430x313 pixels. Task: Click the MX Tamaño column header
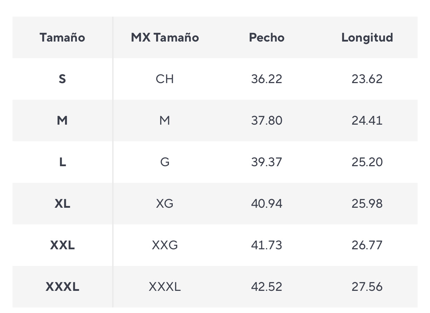click(165, 37)
